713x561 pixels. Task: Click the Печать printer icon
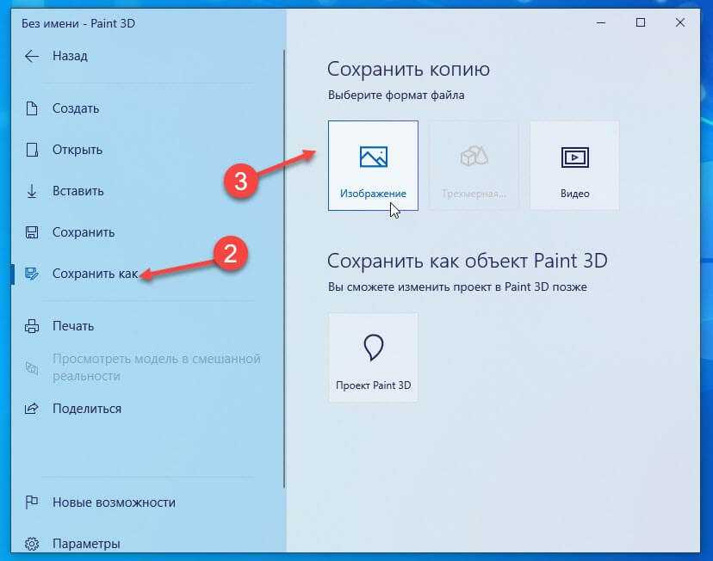[32, 326]
